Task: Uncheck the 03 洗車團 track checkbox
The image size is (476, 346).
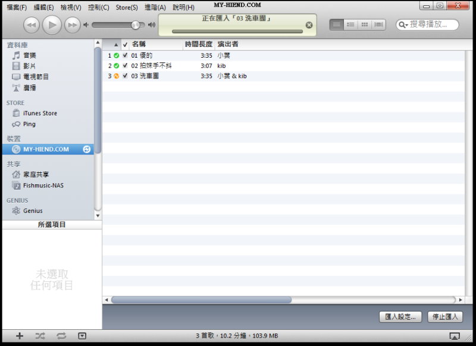Action: point(125,76)
